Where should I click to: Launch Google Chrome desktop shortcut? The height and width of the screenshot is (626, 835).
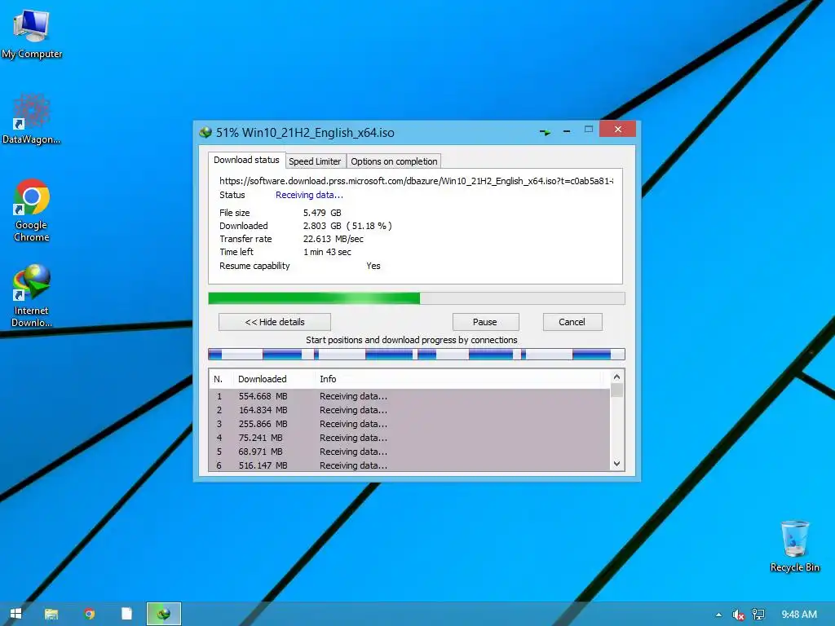32,210
